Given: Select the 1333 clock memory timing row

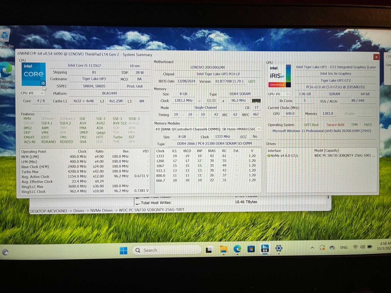Looking at the screenshot, I should click(x=208, y=156).
